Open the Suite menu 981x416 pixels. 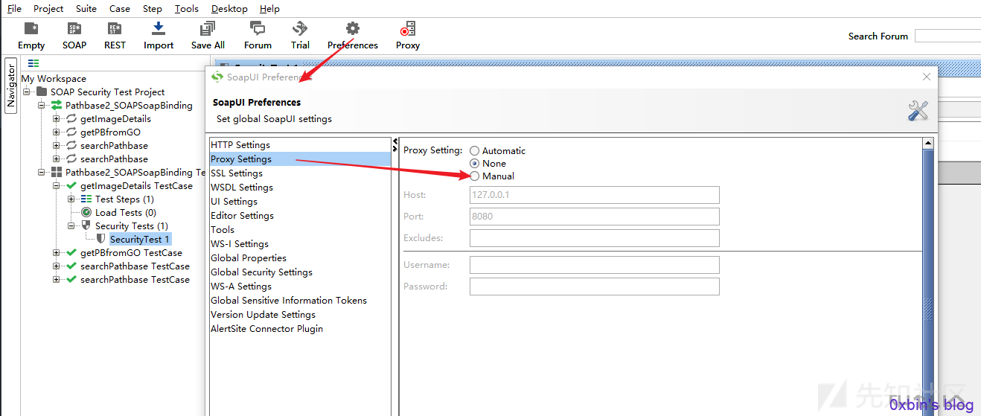point(86,9)
